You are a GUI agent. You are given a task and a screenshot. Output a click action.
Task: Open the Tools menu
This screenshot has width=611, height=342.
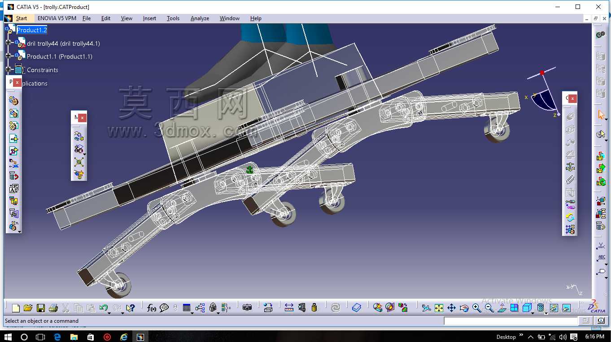tap(173, 18)
